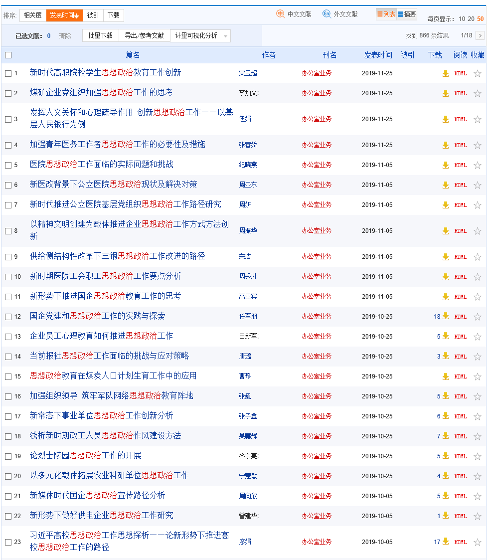This screenshot has height=560, width=489.
Task: Download article row 1 via yellow arrow icon
Action: 446,74
